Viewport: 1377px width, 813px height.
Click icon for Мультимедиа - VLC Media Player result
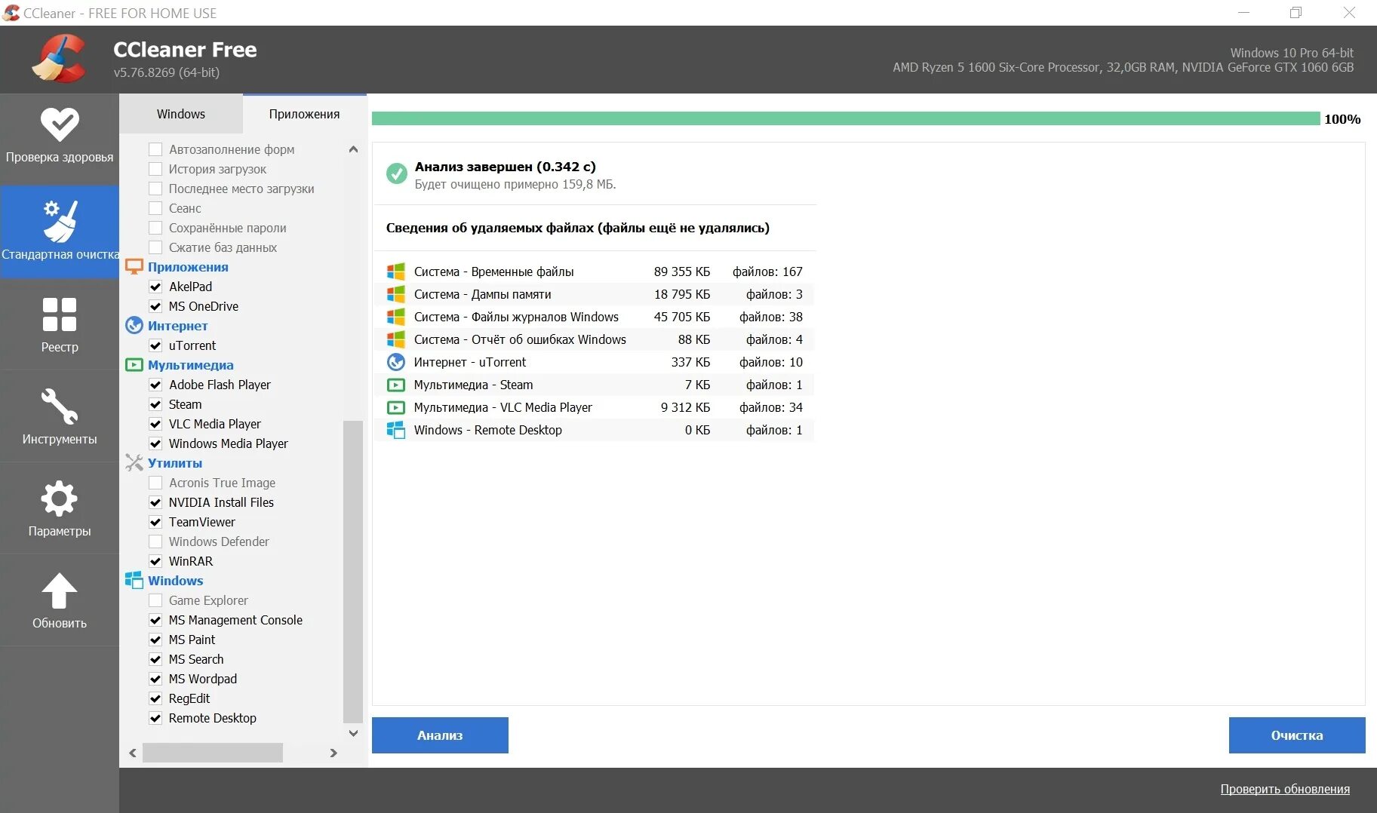click(x=395, y=407)
